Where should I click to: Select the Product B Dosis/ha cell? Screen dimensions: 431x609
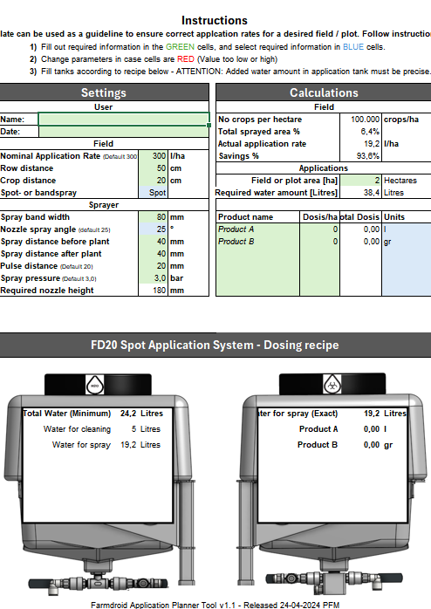pos(319,242)
